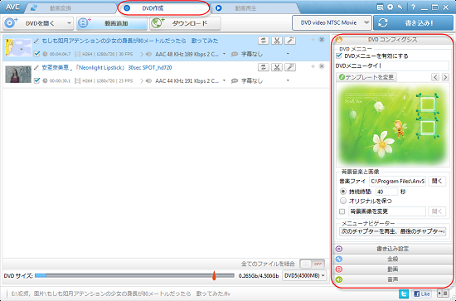
Task: Click convert-arrows icon on Neonlight Lipstick row
Action: coord(263,67)
